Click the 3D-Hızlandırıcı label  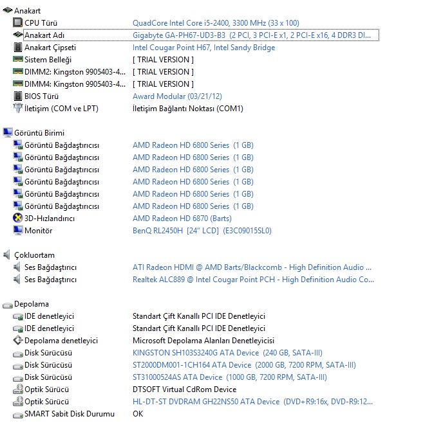[50, 219]
